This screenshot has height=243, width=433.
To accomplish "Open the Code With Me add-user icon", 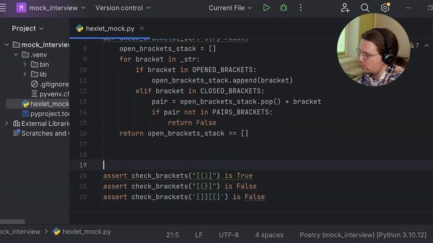I will 345,7.
